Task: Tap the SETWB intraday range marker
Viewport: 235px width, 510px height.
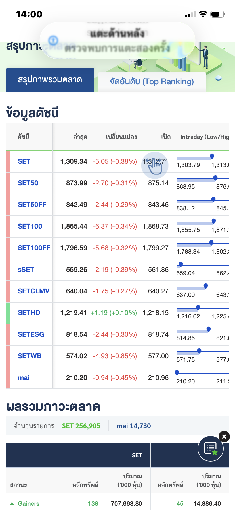Action: pos(199,351)
